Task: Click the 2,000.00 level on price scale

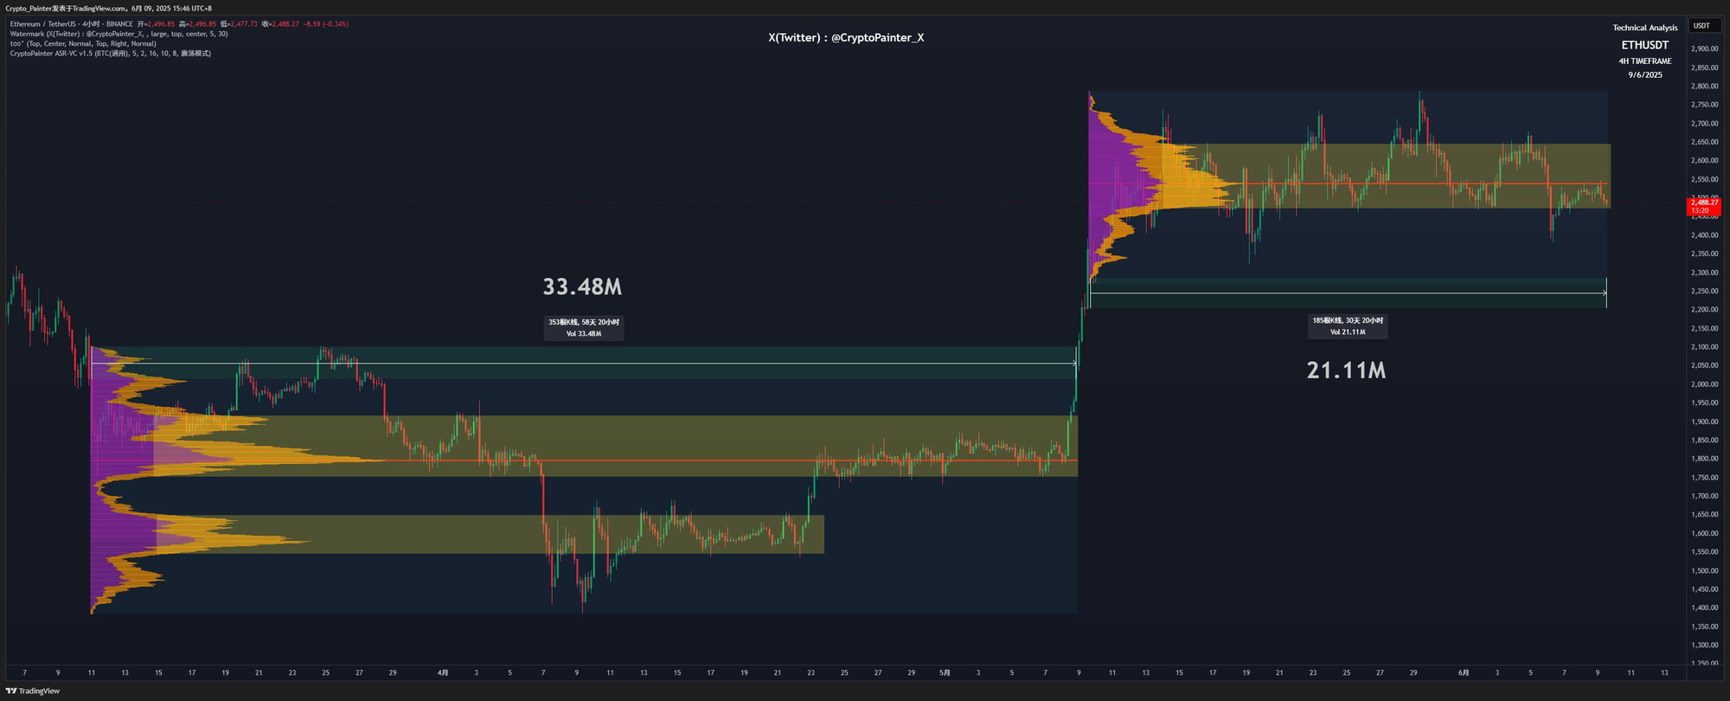Action: pyautogui.click(x=1704, y=384)
